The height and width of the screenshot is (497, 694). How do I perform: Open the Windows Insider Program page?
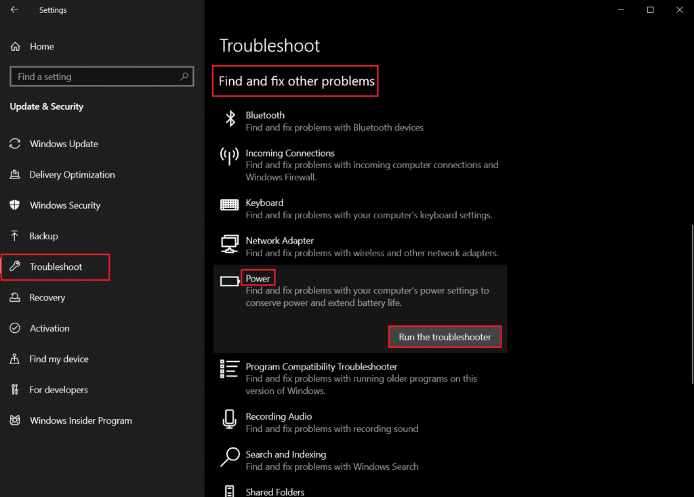coord(81,420)
